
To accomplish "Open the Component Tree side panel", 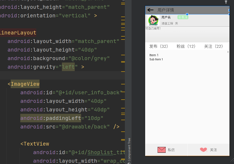I will tap(129, 151).
